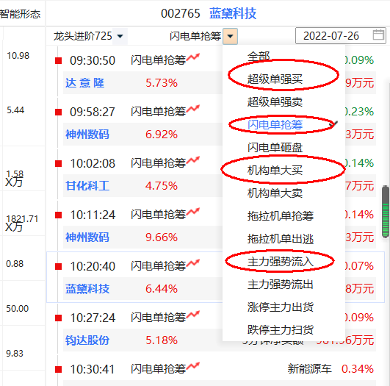The height and width of the screenshot is (386, 390).
Task: Click the vertical scrollbar thumb on the right
Action: [x=386, y=212]
